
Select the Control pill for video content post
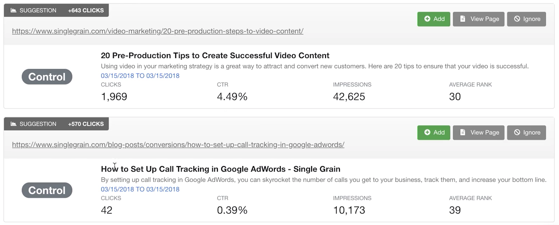(47, 77)
